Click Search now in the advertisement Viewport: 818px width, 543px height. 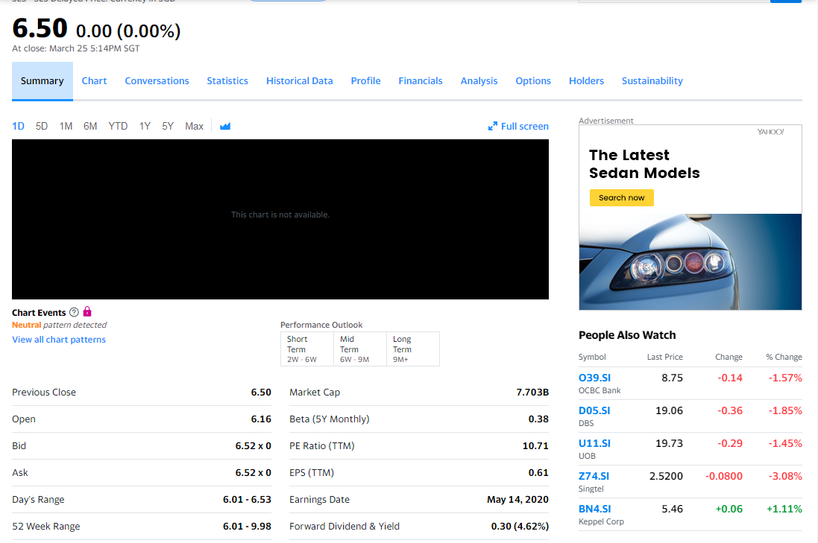click(621, 197)
